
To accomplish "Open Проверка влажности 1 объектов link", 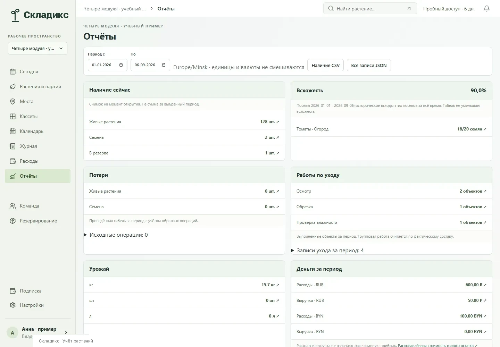I will 473,222.
